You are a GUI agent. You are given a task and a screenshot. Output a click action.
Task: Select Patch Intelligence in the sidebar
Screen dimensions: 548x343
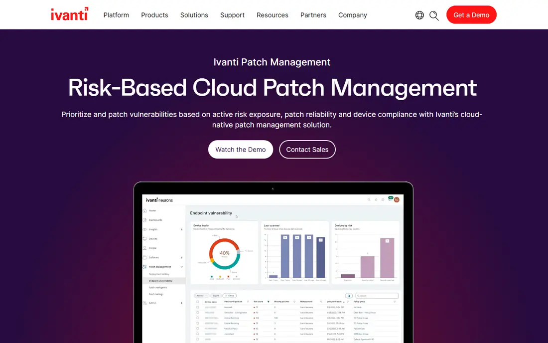pos(158,287)
